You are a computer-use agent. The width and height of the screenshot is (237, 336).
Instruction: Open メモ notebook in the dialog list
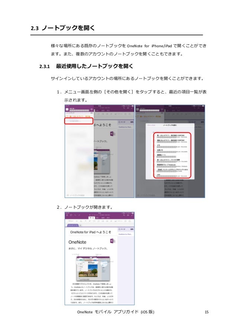[172, 146]
